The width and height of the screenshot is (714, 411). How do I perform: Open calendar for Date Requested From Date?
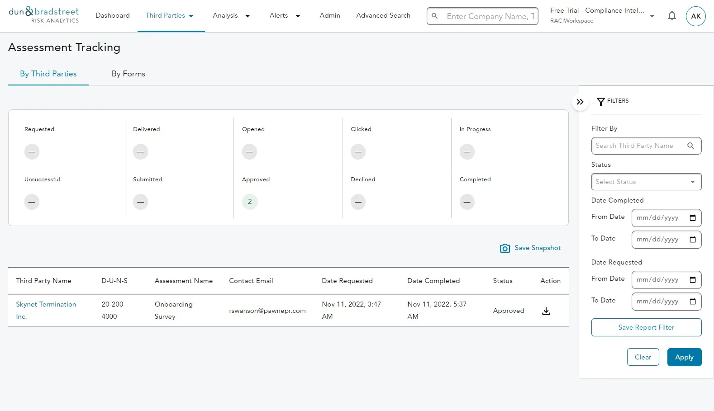693,280
